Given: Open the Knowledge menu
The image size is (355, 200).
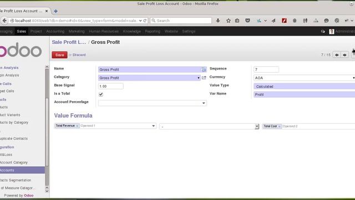Looking at the screenshot, I should tap(132, 32).
